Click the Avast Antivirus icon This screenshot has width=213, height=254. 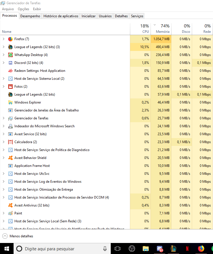click(x=10, y=205)
